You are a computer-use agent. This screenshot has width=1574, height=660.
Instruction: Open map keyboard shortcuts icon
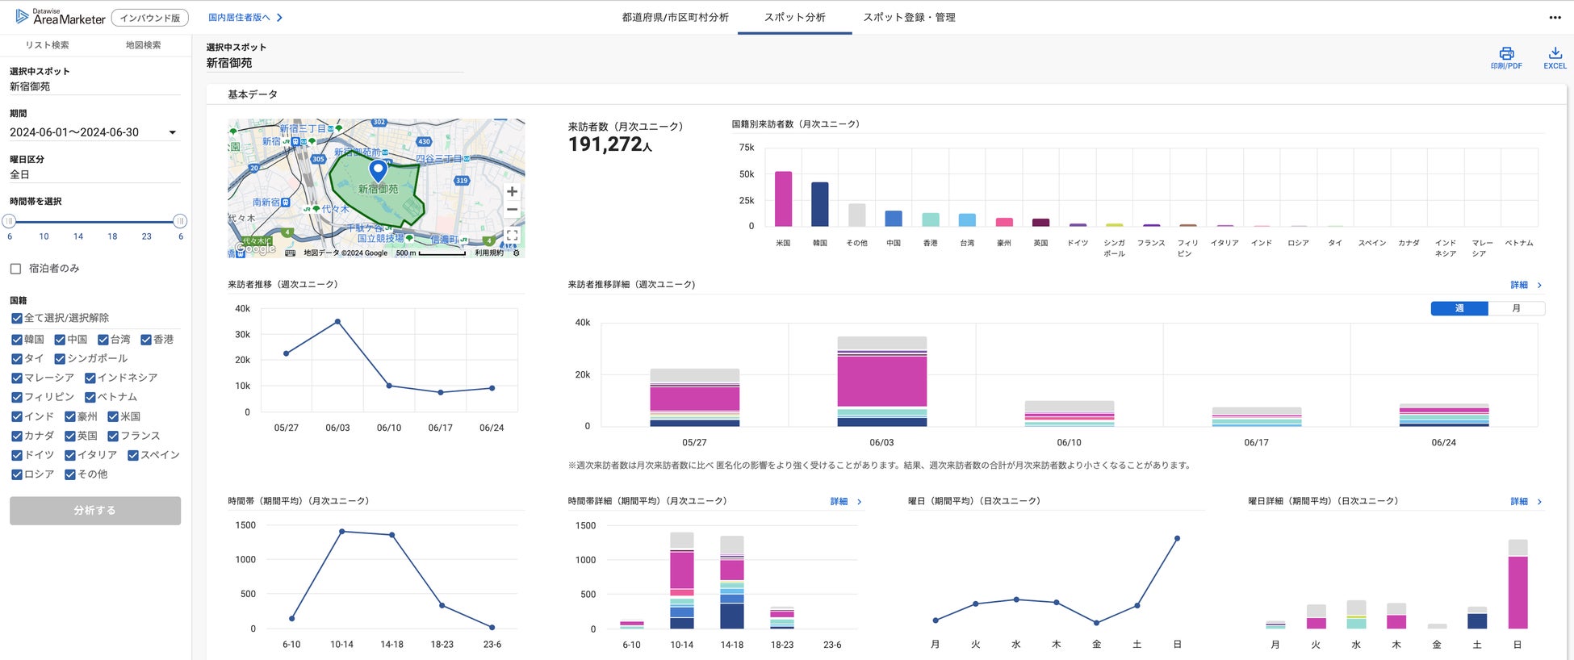[x=291, y=253]
